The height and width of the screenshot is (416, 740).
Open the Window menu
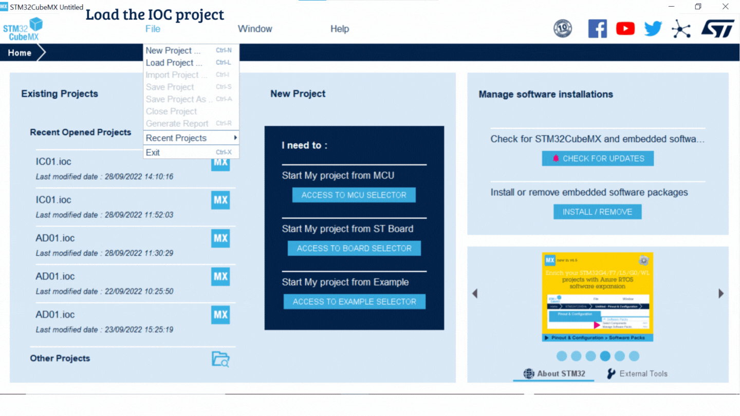point(255,29)
